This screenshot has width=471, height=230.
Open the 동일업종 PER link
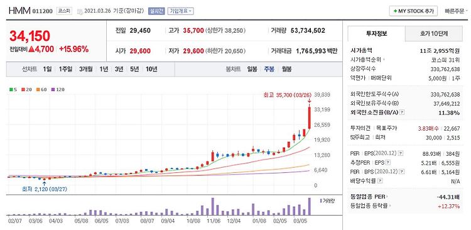tap(369, 197)
